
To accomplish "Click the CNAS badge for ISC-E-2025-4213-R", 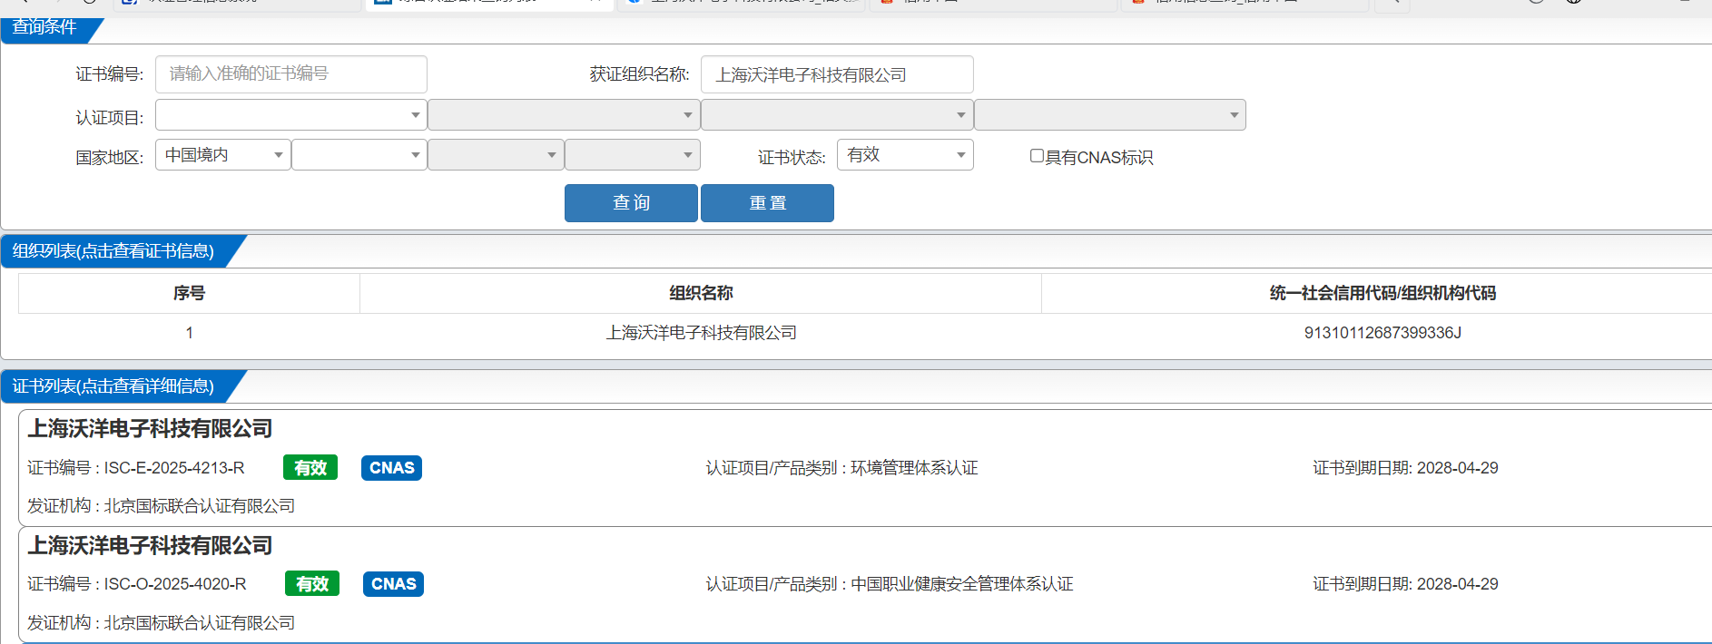I will point(391,468).
